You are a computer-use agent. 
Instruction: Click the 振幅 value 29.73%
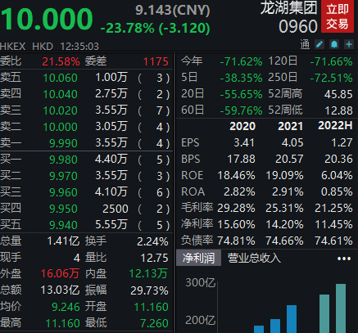coord(149,290)
